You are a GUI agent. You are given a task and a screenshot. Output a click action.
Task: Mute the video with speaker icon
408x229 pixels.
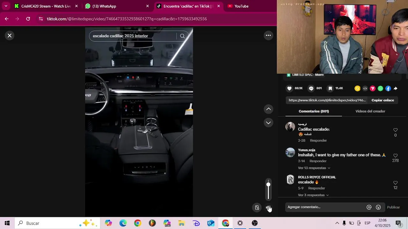(268, 208)
